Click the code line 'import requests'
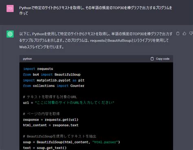Image resolution: width=193 pixels, height=150 pixels. [38, 69]
